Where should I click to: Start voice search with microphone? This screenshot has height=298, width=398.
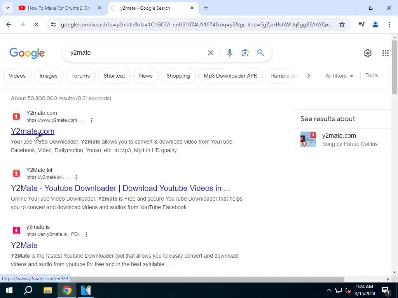(229, 53)
